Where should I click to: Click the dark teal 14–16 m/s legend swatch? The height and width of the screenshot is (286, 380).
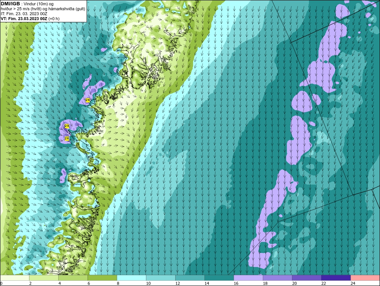pos(219,278)
